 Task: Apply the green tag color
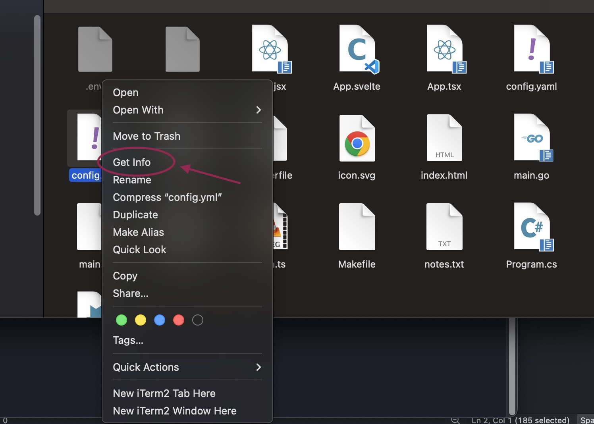click(121, 320)
